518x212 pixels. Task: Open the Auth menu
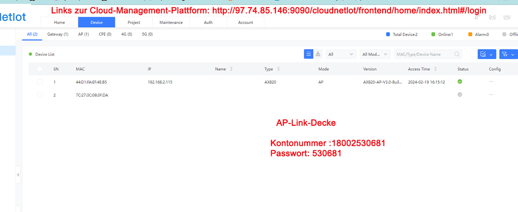point(208,22)
